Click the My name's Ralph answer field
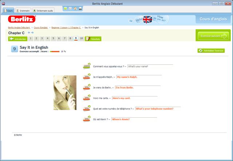This screenshot has height=161, width=233. coord(139,77)
